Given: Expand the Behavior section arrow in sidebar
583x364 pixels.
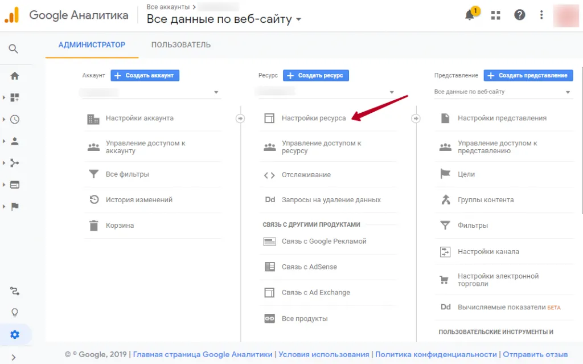Looking at the screenshot, I should click(x=4, y=185).
